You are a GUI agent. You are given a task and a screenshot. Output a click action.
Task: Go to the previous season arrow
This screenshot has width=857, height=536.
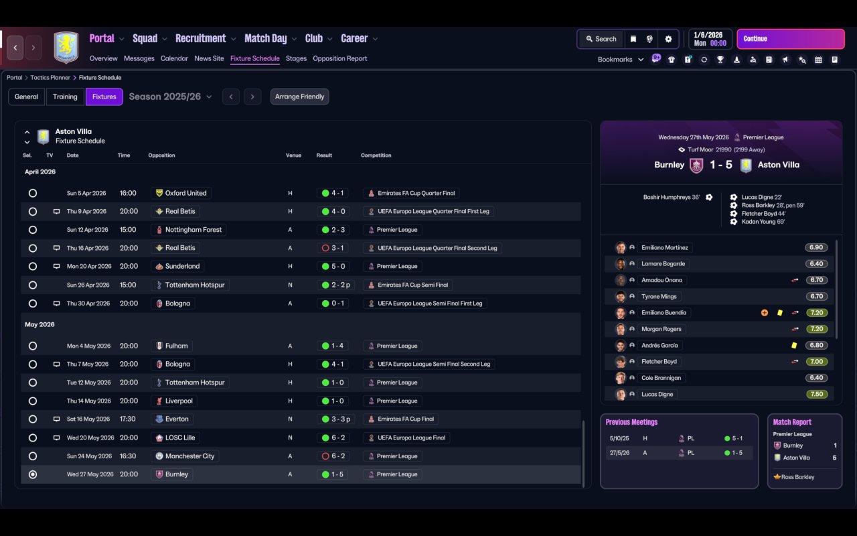click(231, 96)
